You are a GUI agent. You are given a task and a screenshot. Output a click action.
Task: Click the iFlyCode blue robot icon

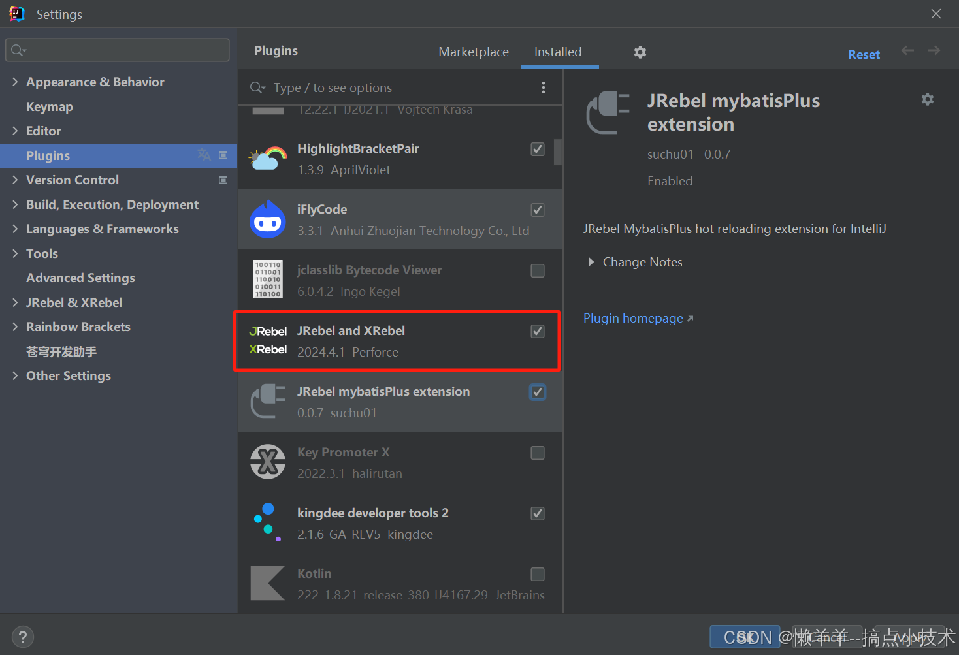268,219
